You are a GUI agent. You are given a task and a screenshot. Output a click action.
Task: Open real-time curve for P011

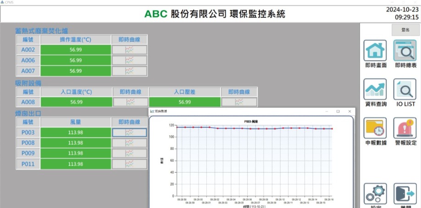click(129, 164)
